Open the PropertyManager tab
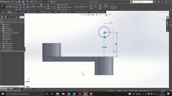 coord(6,17)
